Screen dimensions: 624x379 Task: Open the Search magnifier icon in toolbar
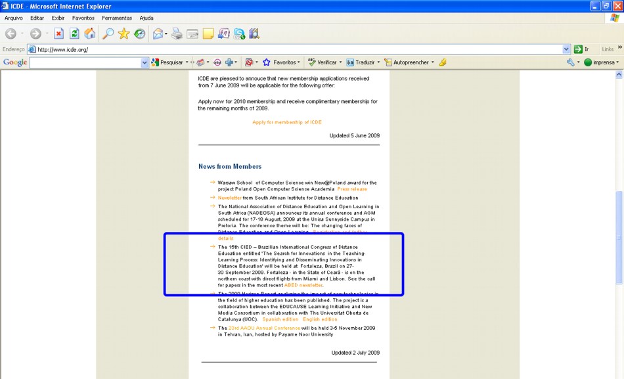coord(108,33)
